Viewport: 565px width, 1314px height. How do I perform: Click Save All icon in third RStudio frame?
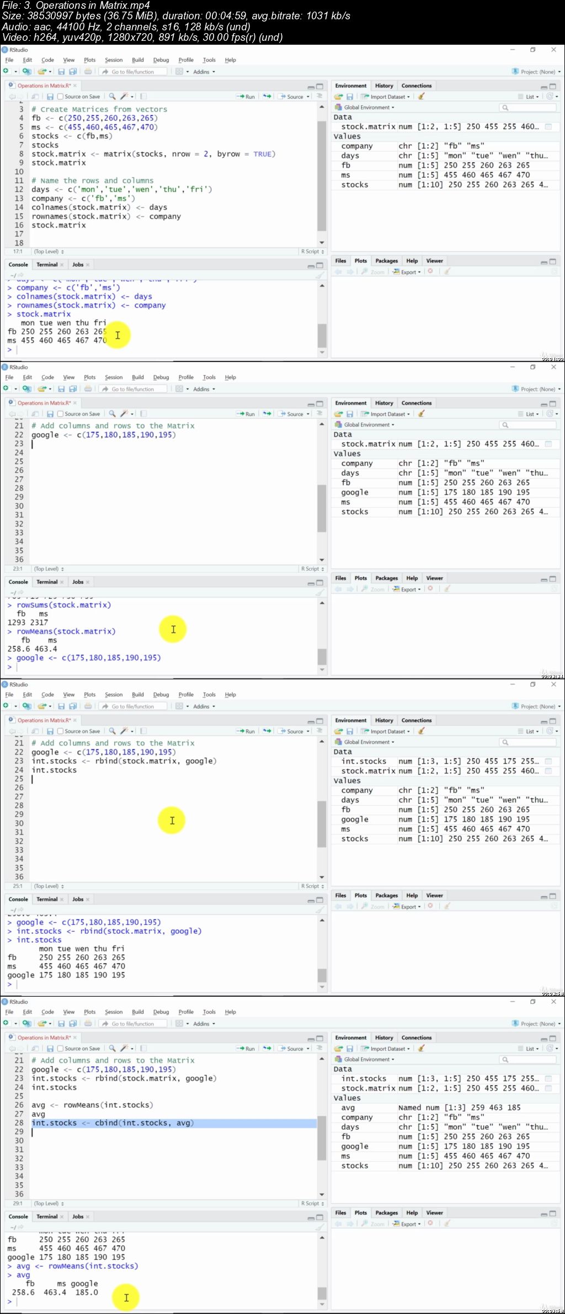coord(72,706)
